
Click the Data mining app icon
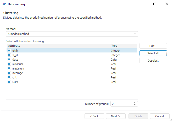point(4,4)
